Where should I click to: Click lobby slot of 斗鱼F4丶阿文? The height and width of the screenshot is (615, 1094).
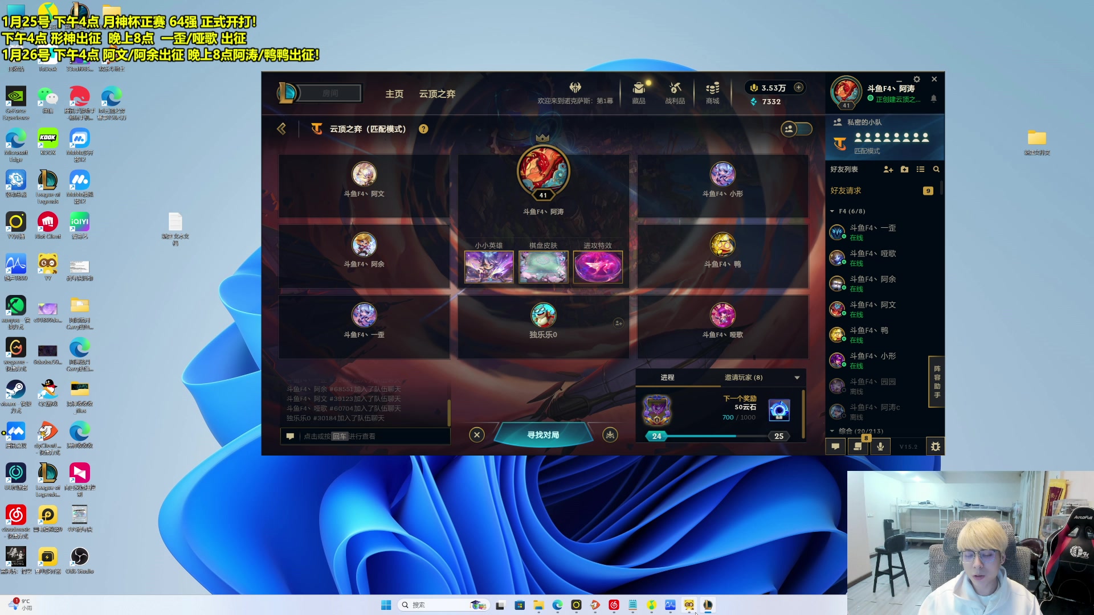[364, 186]
